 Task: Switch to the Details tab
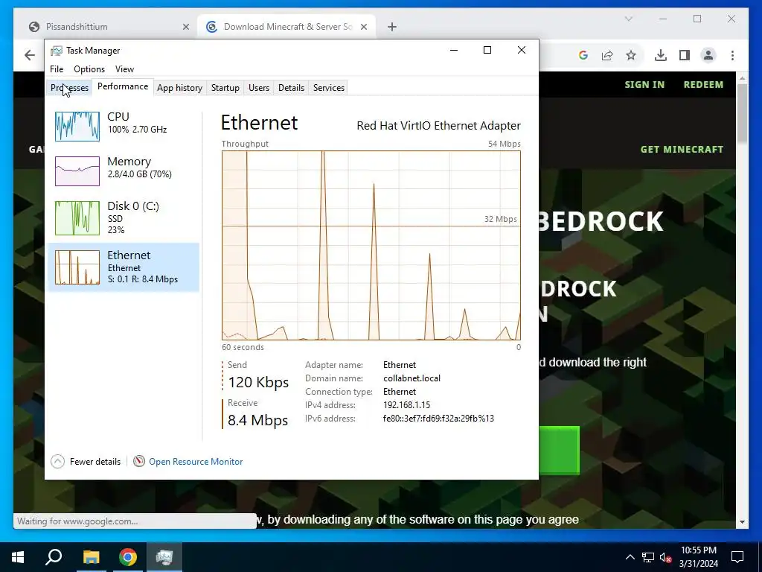[x=291, y=88]
